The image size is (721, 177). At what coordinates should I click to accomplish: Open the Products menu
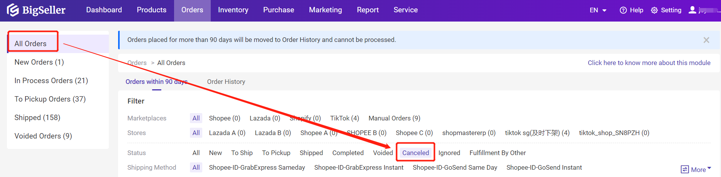152,10
